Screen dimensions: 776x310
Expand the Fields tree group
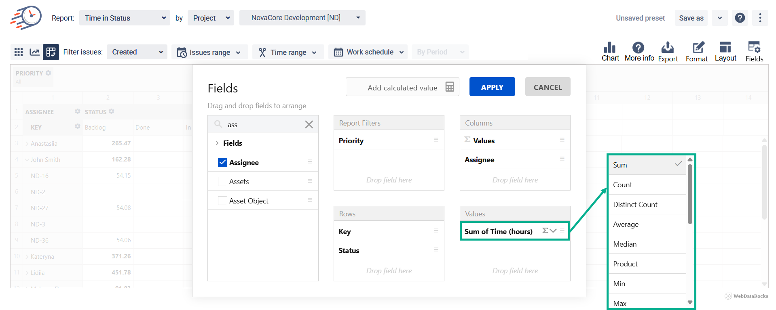pyautogui.click(x=217, y=143)
